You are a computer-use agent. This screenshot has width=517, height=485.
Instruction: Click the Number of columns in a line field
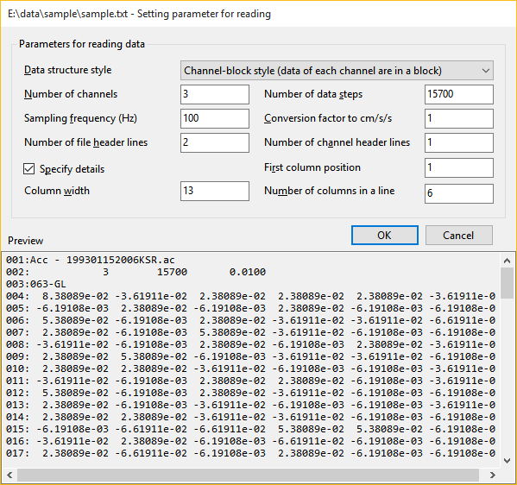pyautogui.click(x=459, y=193)
